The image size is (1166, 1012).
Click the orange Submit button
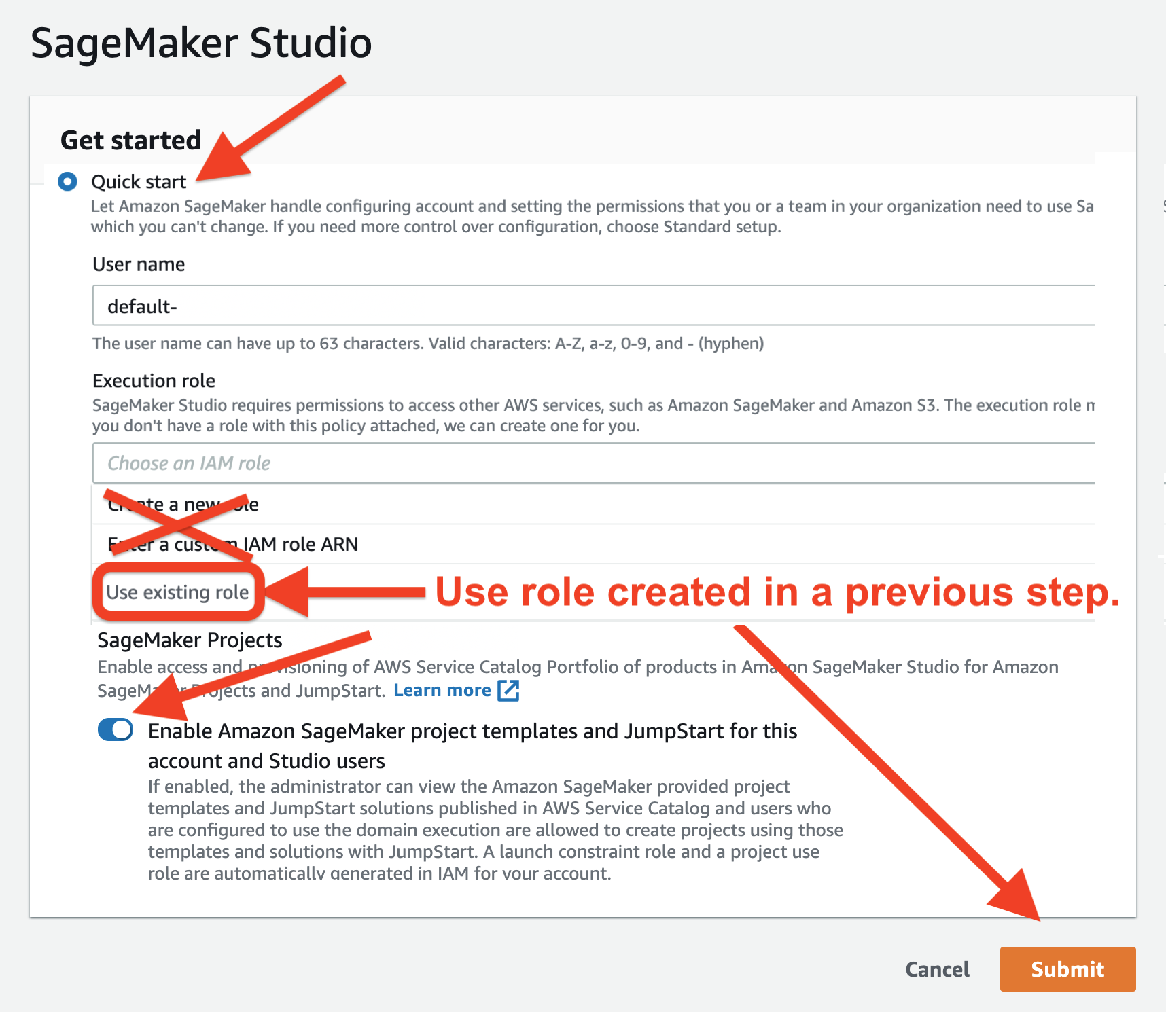coord(1067,969)
